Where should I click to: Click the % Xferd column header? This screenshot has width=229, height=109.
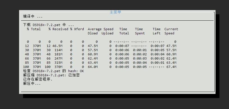coord(77,29)
